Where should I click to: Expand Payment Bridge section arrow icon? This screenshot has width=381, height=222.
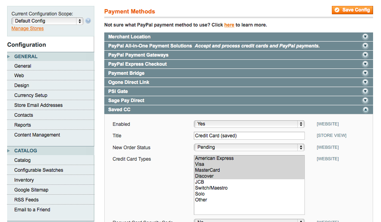(365, 73)
